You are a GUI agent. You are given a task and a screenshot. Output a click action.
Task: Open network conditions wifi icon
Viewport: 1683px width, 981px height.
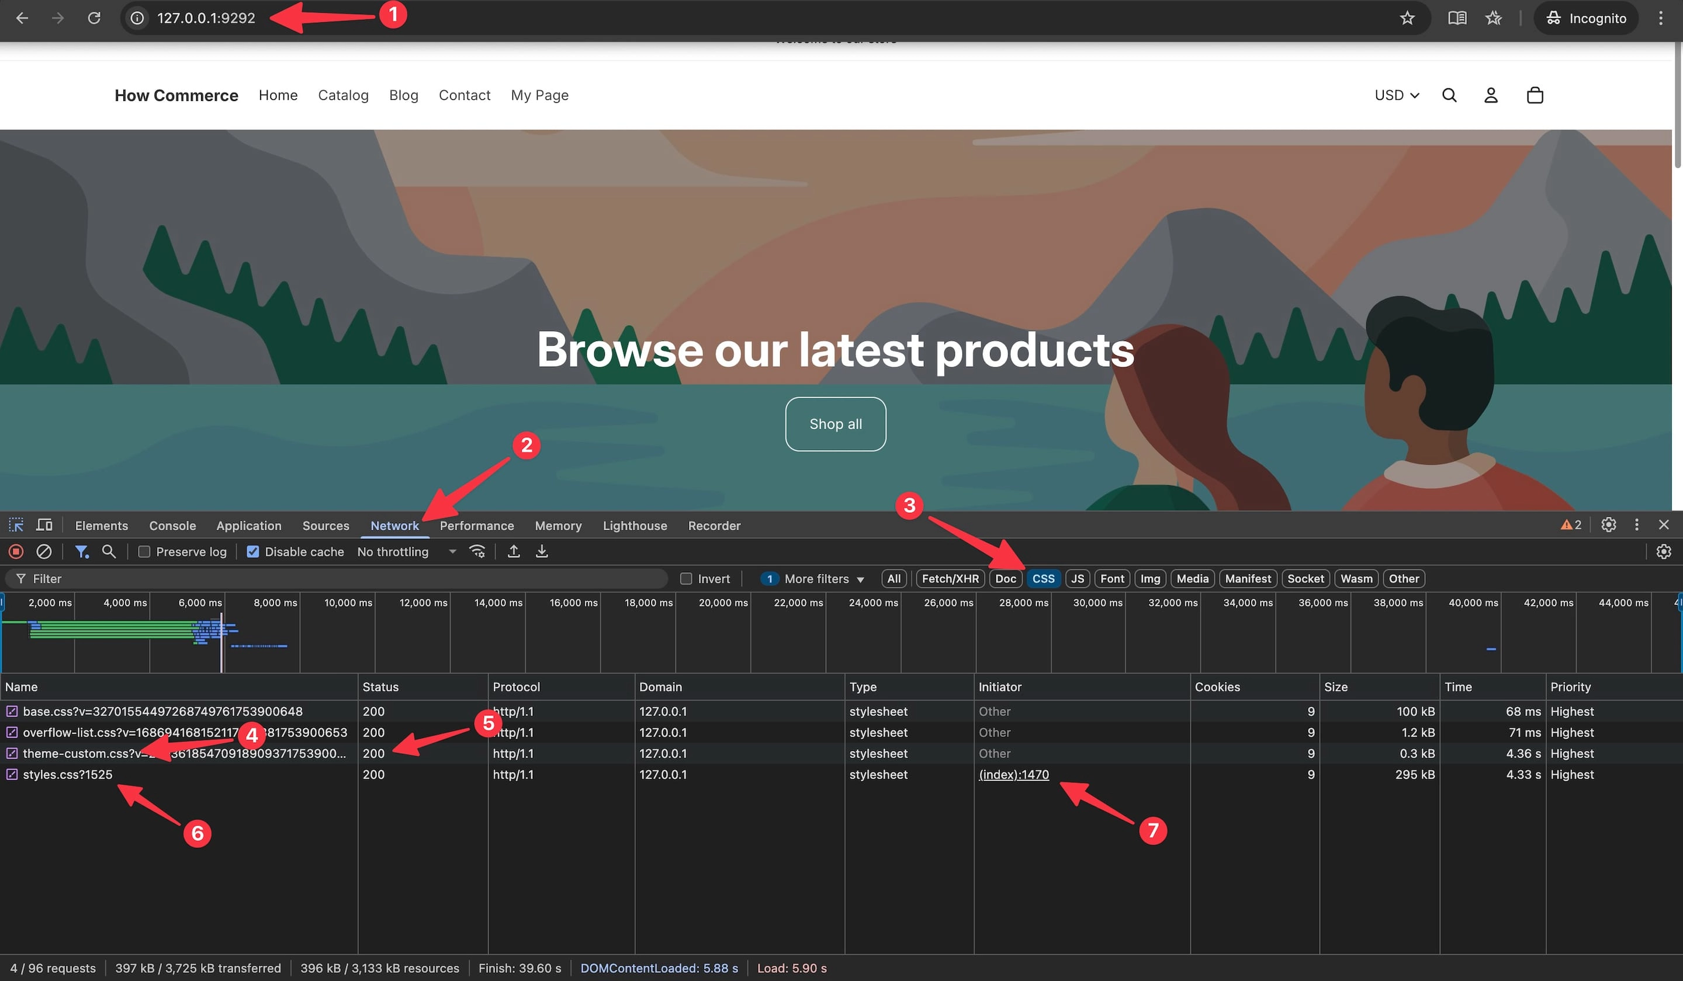pyautogui.click(x=477, y=552)
